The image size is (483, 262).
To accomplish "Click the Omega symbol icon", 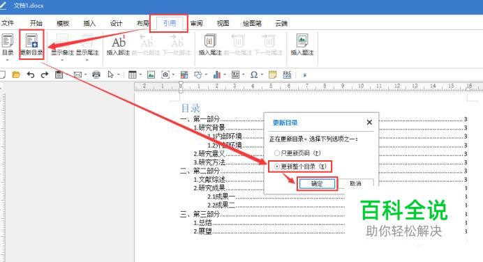I will (254, 75).
